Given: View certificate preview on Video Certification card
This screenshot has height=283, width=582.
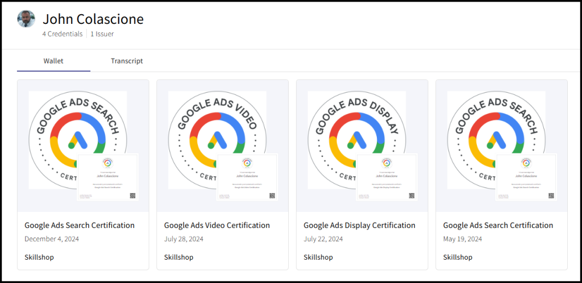Looking at the screenshot, I should pos(248,177).
